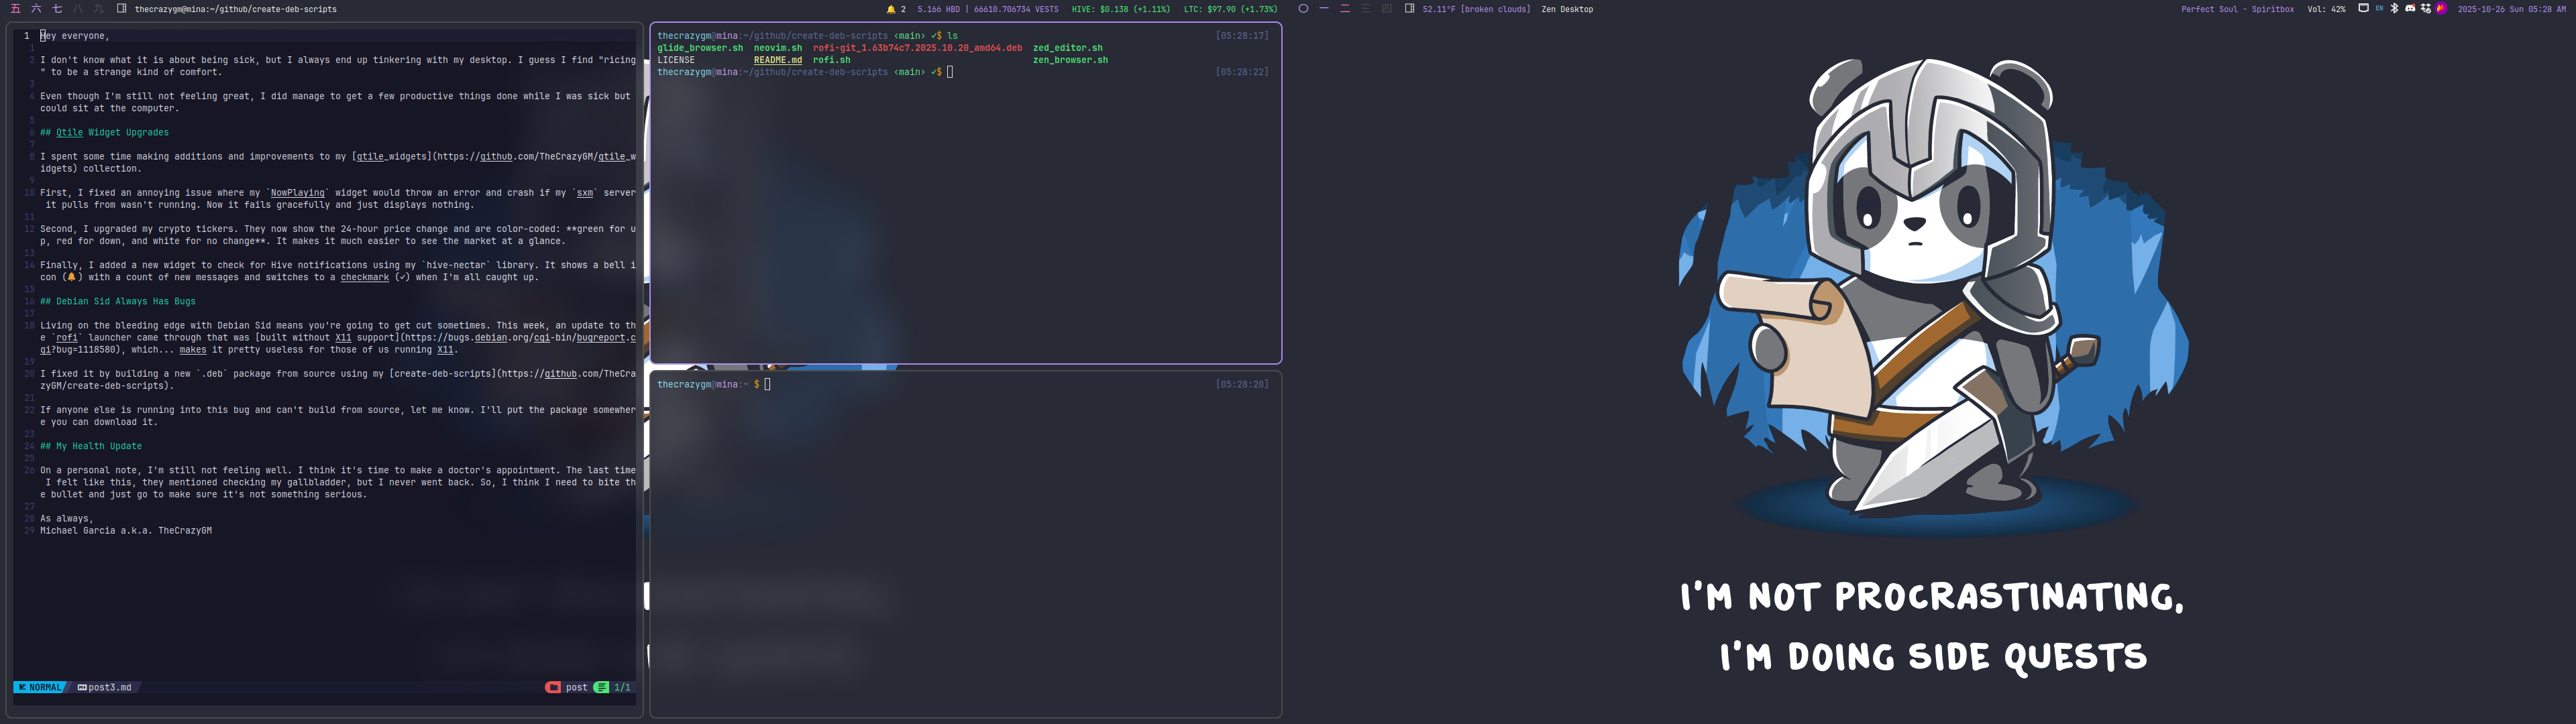Screen dimensions: 2576x724
Task: Click the Perfect Soul - Spiritbox now playing widget
Action: click(2237, 9)
